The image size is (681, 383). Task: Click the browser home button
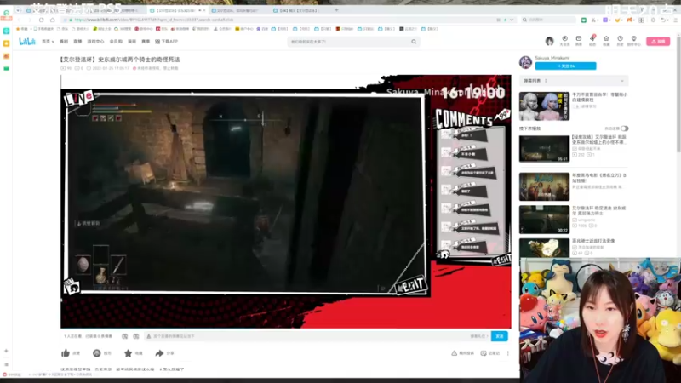pyautogui.click(x=53, y=20)
